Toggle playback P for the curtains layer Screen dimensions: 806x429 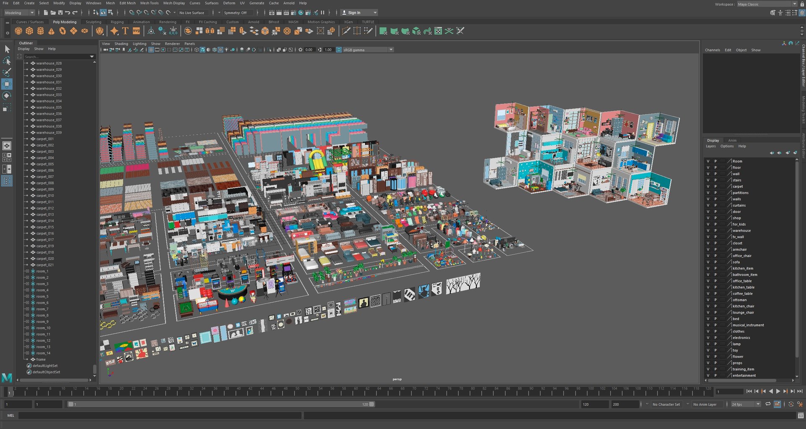[715, 205]
